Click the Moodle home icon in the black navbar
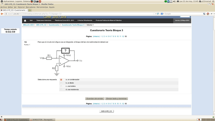 click(25, 21)
